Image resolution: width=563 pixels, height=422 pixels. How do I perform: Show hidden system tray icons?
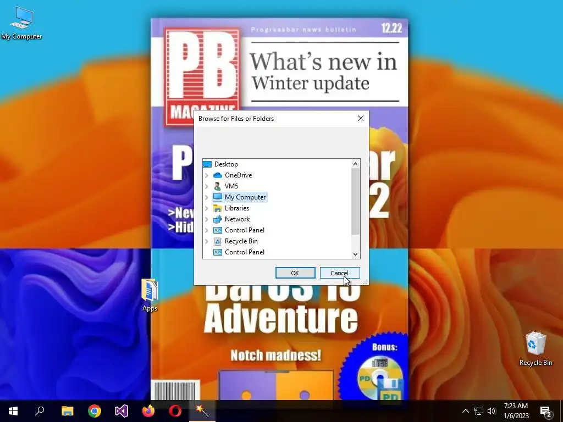click(465, 411)
